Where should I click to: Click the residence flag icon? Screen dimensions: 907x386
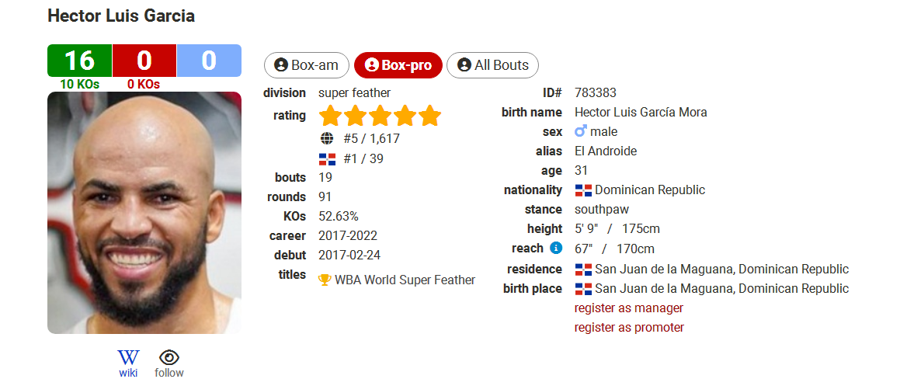click(x=583, y=269)
